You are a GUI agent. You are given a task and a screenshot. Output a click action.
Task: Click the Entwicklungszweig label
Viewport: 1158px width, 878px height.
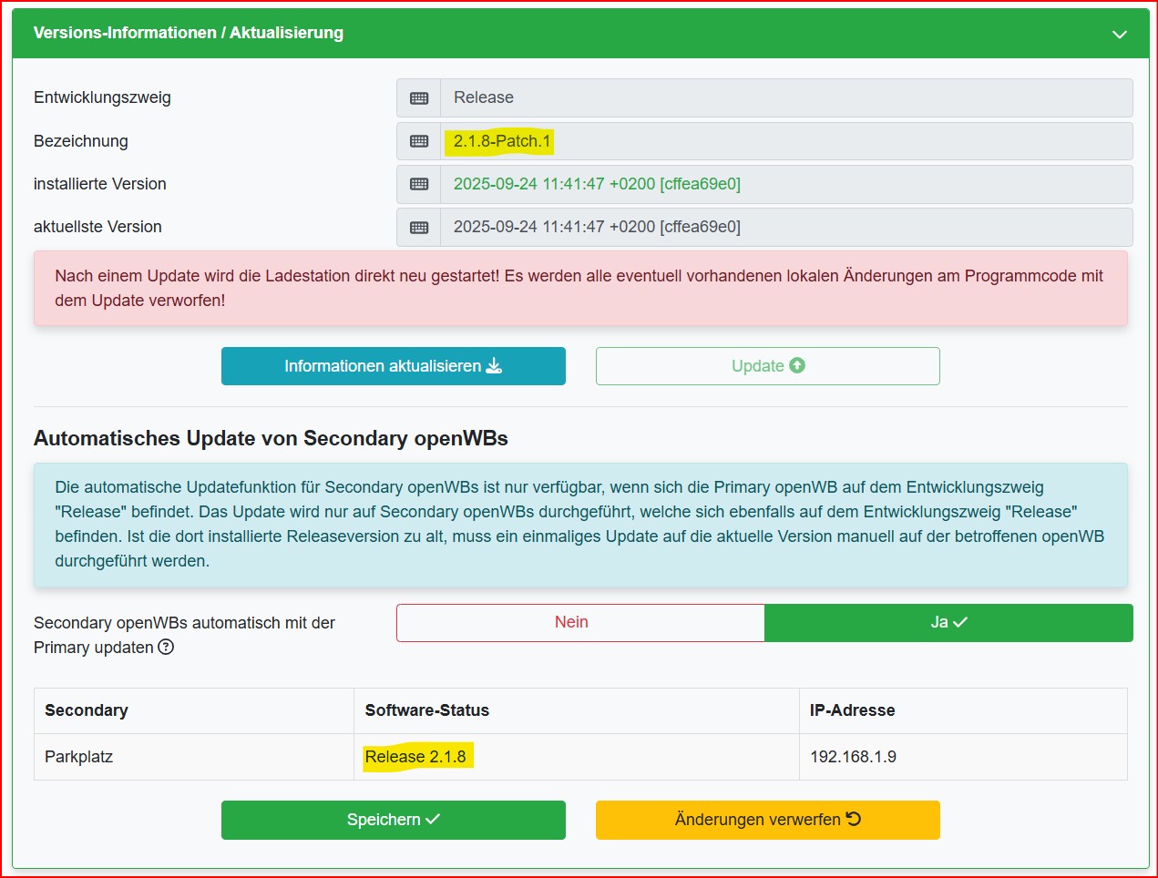coord(102,98)
